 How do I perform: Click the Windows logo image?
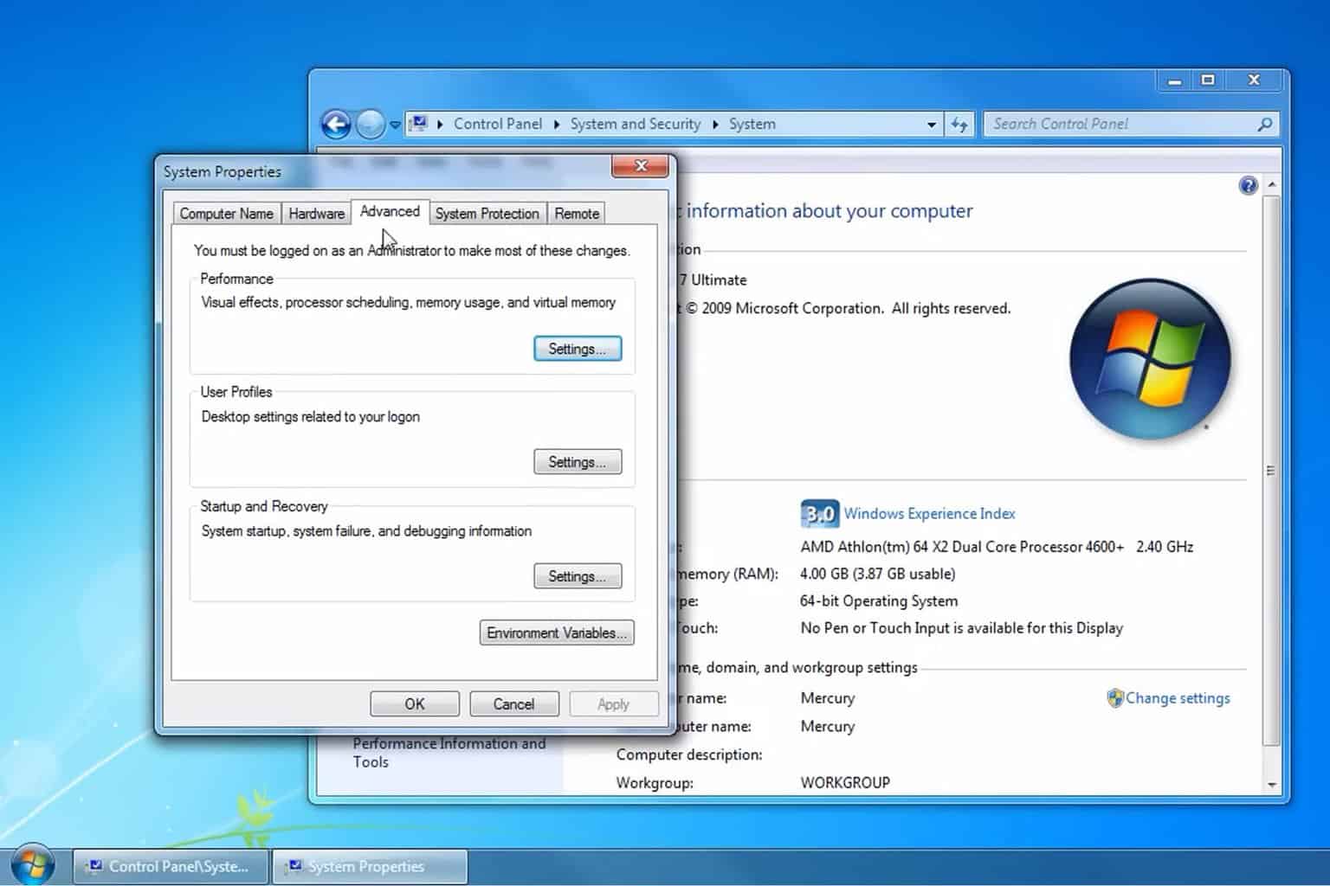pyautogui.click(x=1150, y=358)
